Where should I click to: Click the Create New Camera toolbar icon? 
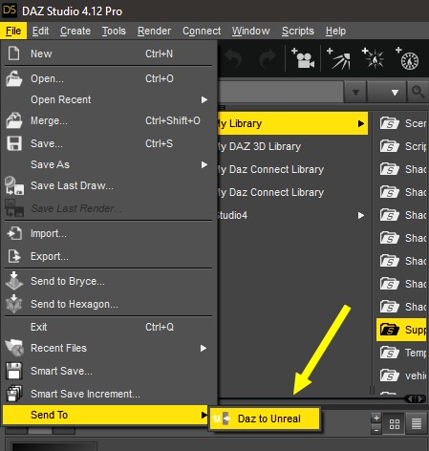[303, 58]
